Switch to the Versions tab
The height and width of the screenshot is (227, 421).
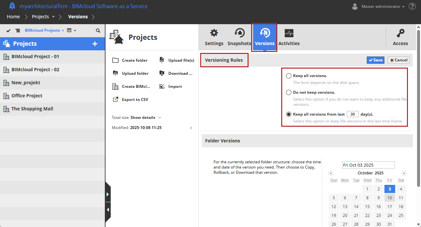(x=265, y=37)
